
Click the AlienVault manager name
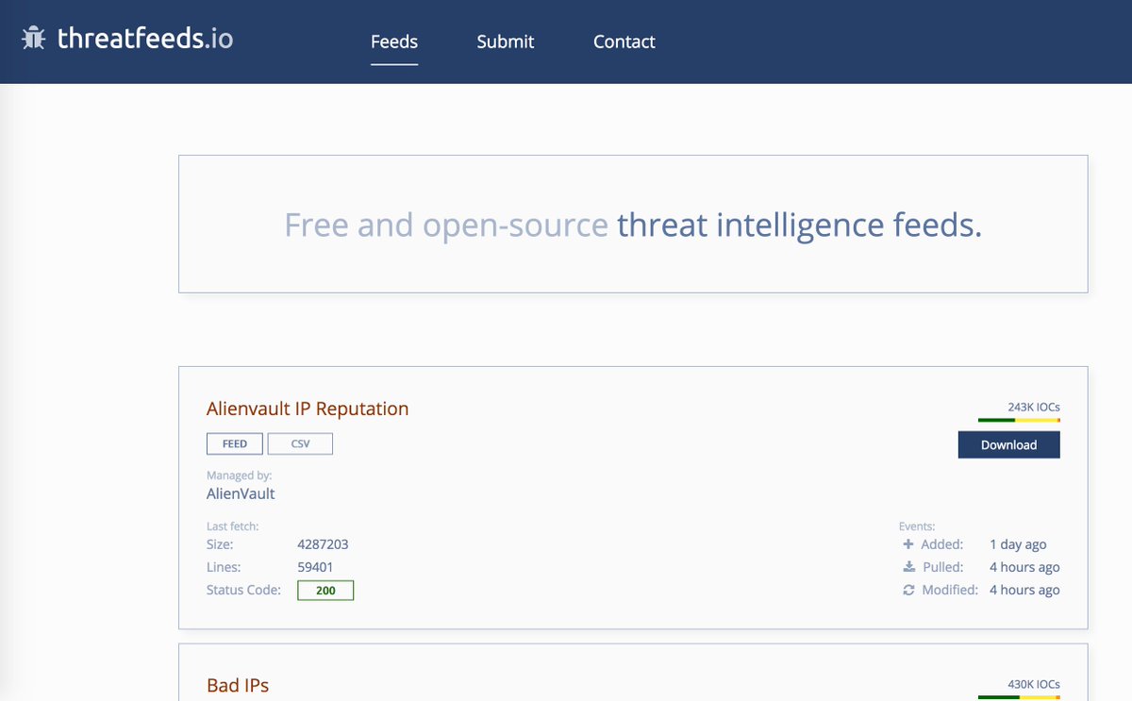click(241, 493)
